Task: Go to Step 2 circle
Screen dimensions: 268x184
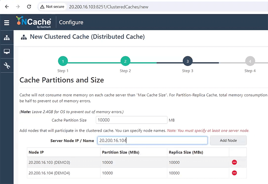Action: tap(125, 61)
